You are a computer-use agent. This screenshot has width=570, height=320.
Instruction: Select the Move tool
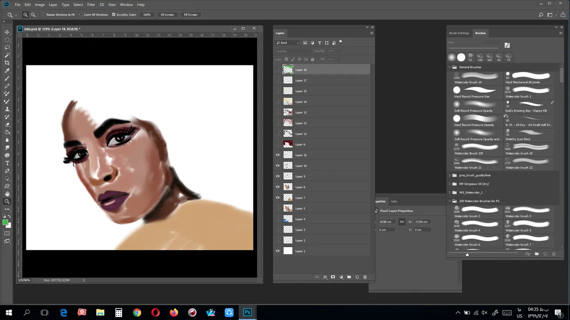pyautogui.click(x=7, y=32)
